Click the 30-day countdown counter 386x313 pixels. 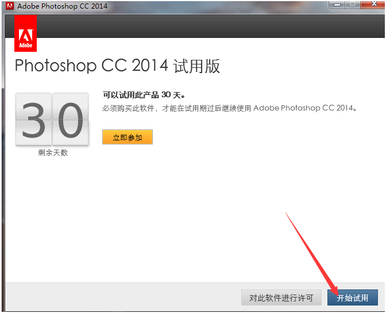tap(52, 119)
